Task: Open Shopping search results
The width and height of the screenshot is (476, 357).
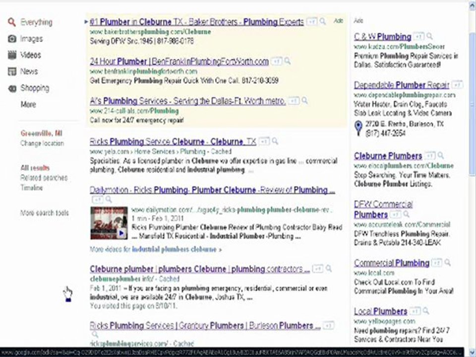Action: click(35, 88)
